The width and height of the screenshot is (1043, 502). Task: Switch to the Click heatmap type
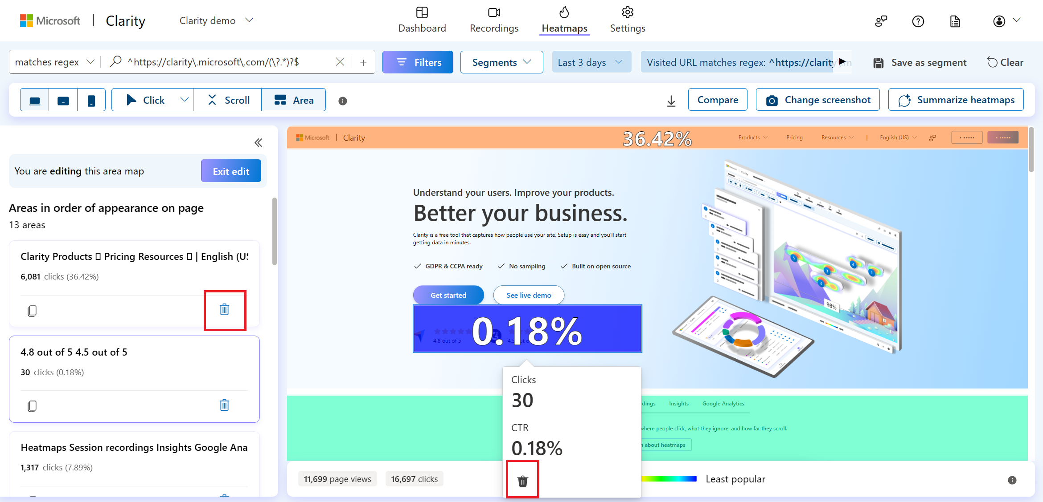145,100
